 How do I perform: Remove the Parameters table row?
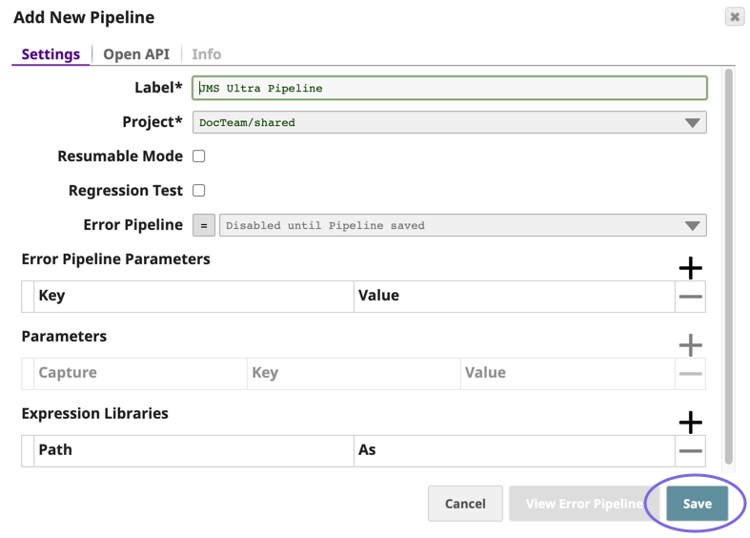690,374
